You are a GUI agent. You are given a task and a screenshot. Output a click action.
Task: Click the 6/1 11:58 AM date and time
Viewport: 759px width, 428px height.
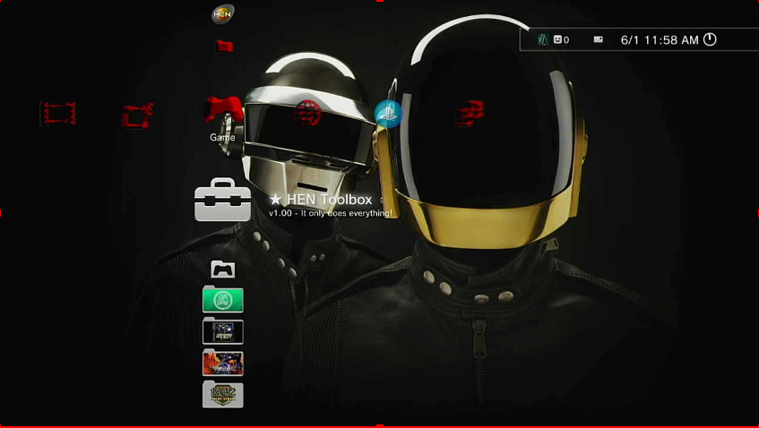tap(660, 40)
